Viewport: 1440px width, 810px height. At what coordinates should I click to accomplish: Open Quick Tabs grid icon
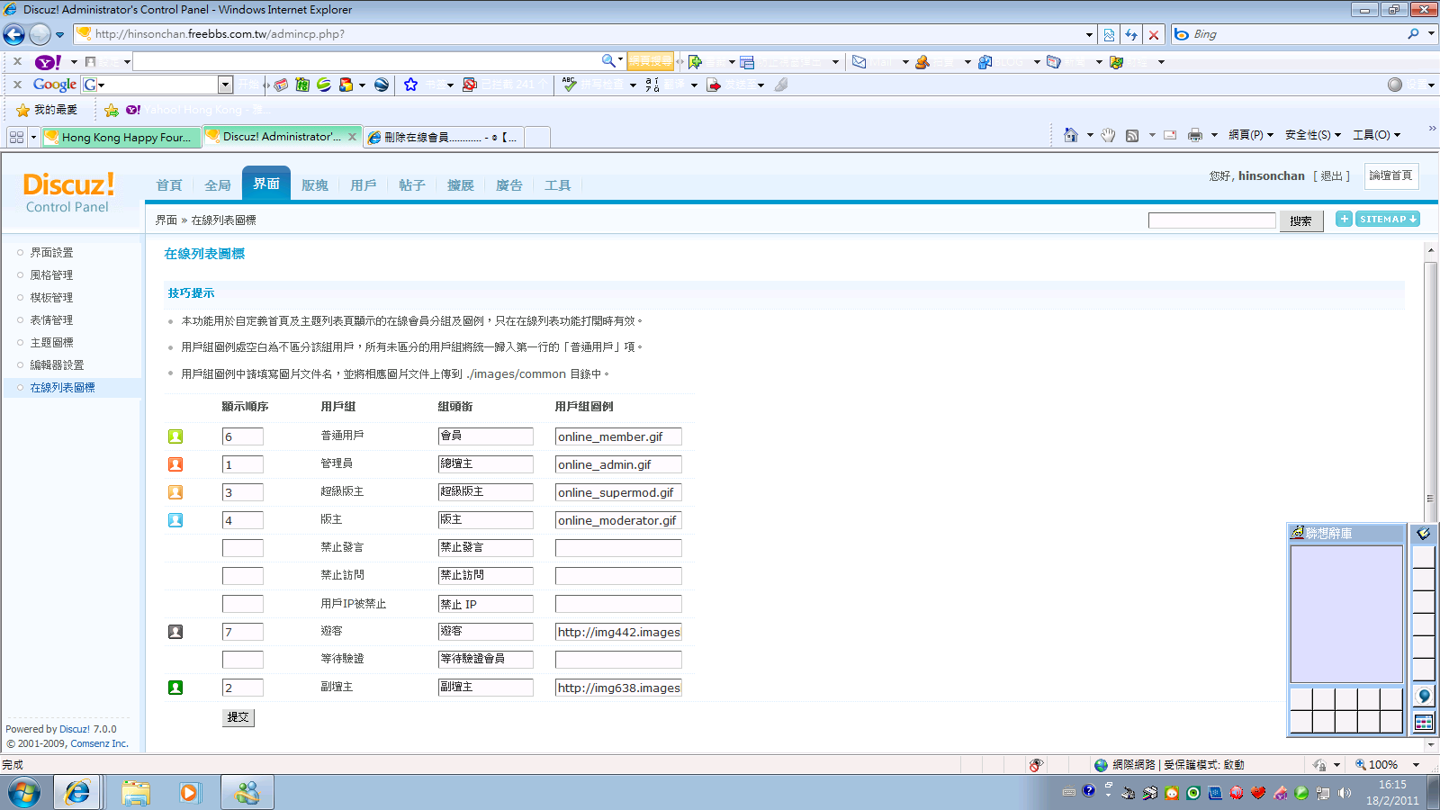click(16, 137)
